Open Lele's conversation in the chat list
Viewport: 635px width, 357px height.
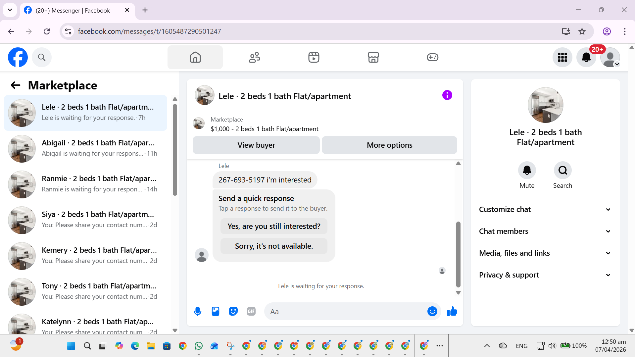(85, 113)
